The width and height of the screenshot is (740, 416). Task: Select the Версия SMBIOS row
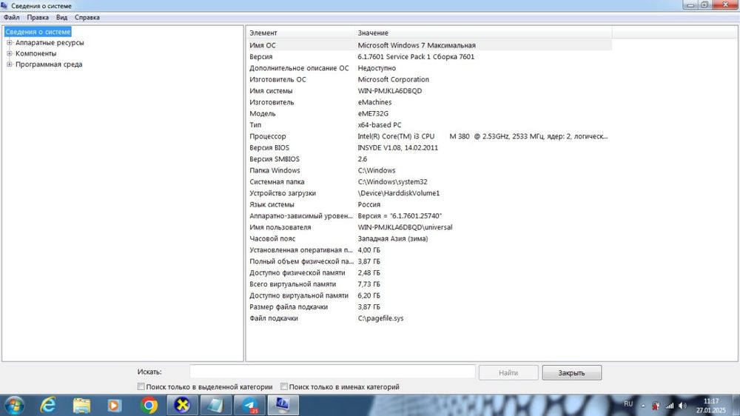[429, 158]
